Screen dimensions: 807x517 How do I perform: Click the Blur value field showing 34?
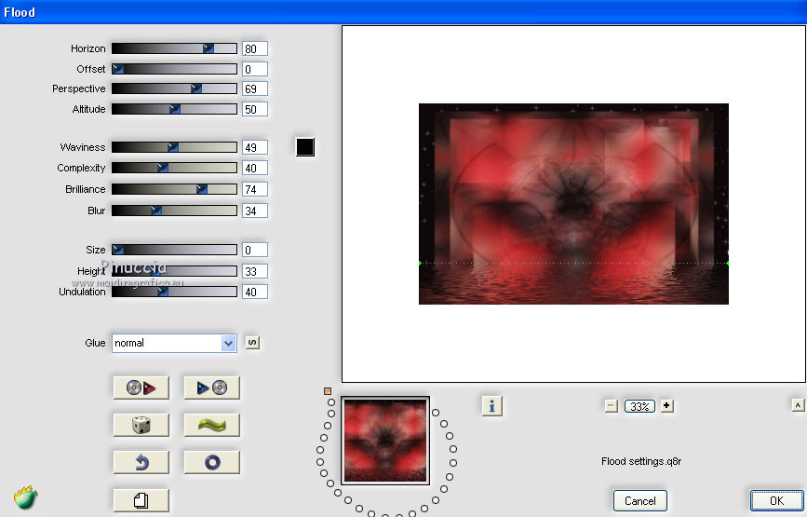point(255,211)
